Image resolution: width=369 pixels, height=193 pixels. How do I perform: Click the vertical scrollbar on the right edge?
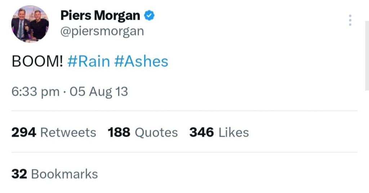[367, 54]
